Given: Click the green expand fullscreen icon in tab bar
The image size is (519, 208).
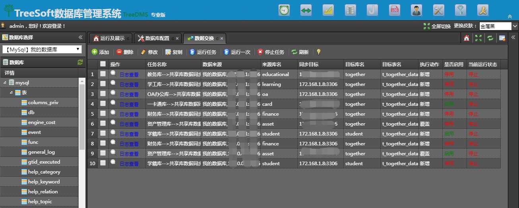Looking at the screenshot, I should pyautogui.click(x=478, y=38).
